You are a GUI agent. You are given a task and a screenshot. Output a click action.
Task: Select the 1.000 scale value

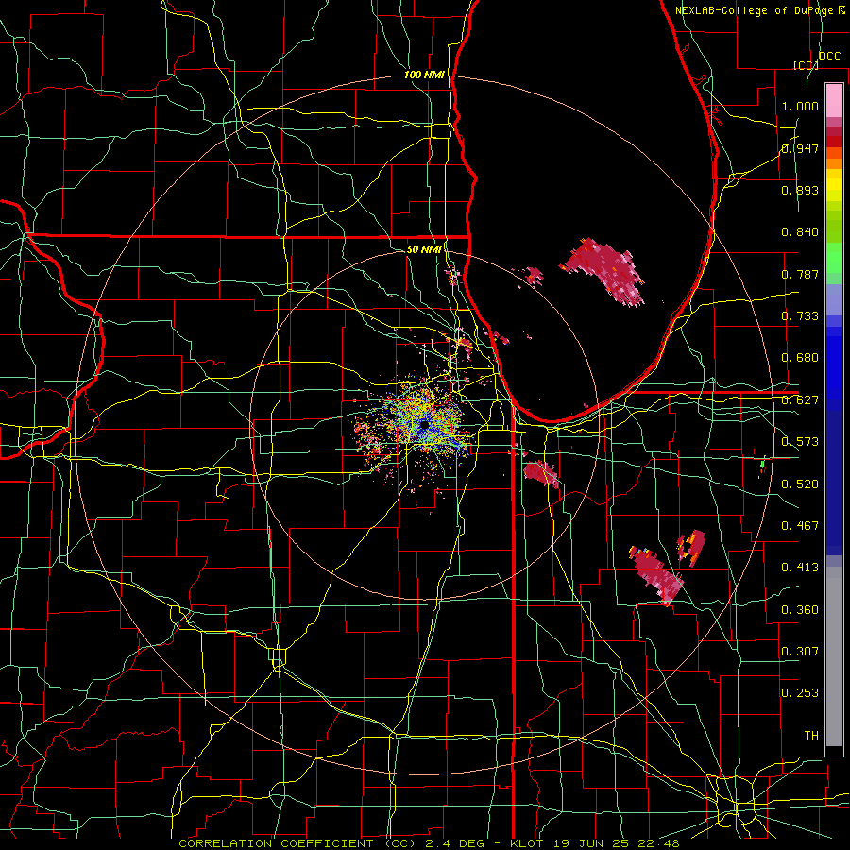coord(800,106)
